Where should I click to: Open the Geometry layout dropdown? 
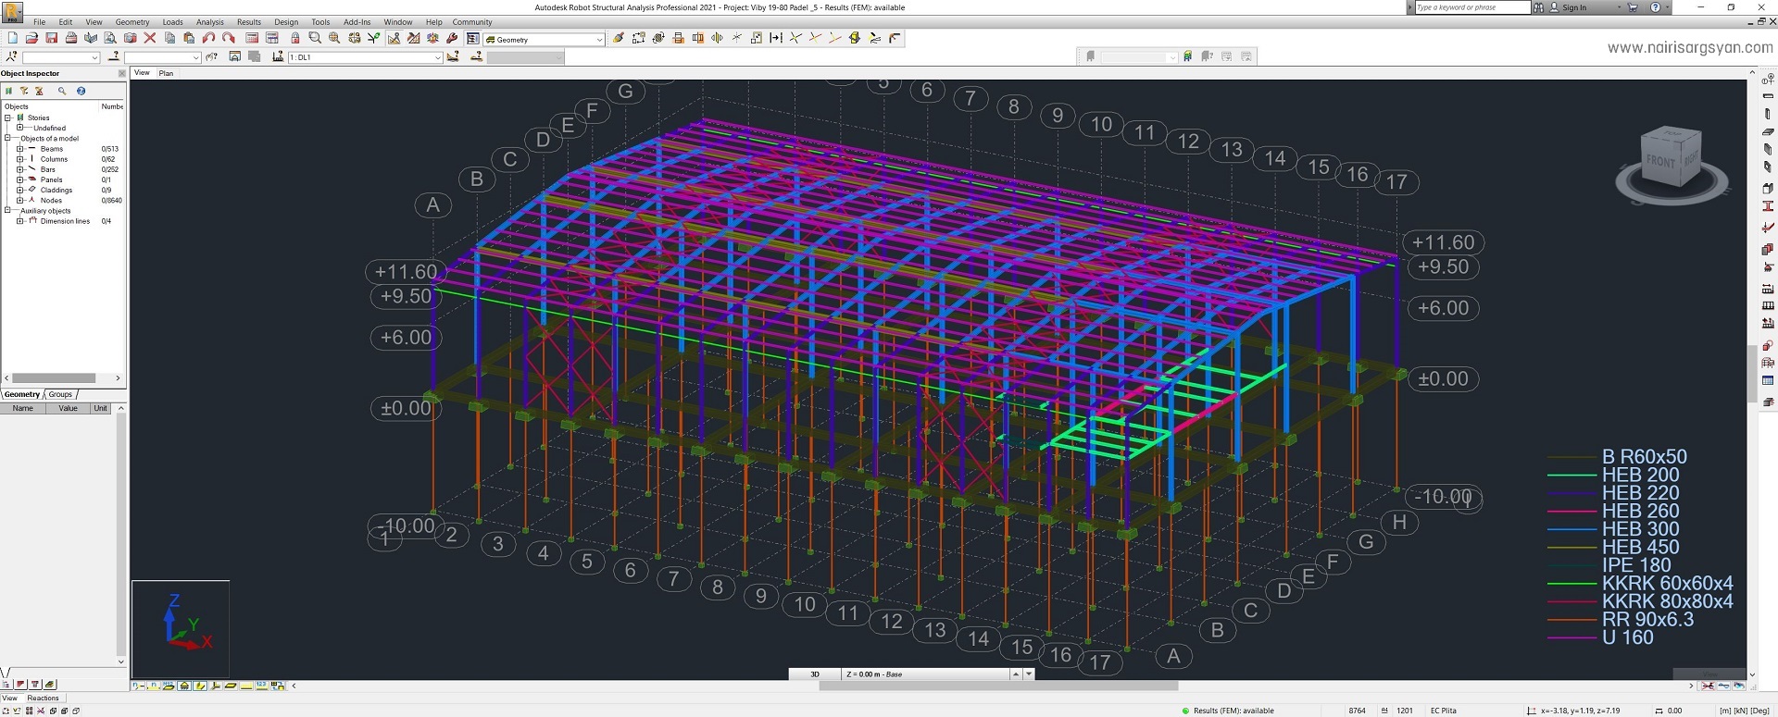click(599, 40)
